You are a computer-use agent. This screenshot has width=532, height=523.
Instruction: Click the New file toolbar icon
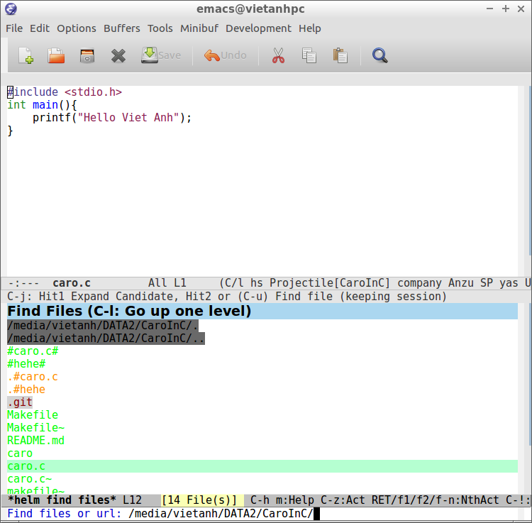pyautogui.click(x=26, y=55)
